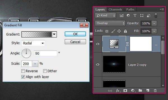This screenshot has height=100, width=168.
Task: Close the Gradient Fill dialog
Action: click(84, 25)
